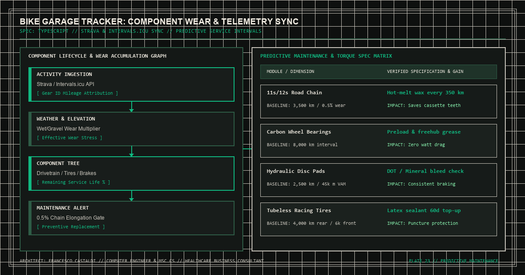Click the Remaining Service Life % tag
The image size is (525, 275).
point(73,182)
